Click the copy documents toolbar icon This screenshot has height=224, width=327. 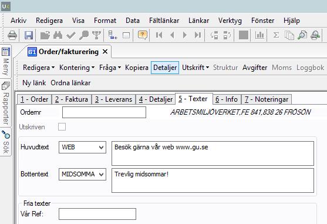[289, 35]
